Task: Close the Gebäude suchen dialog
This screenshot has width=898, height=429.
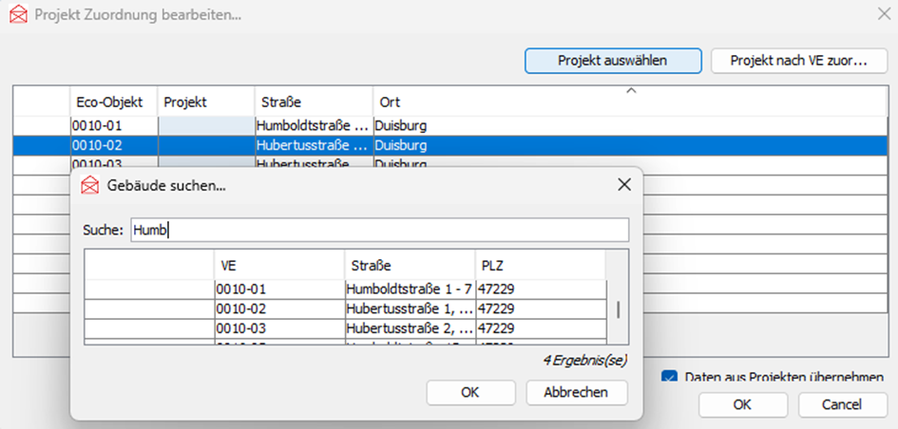Action: [624, 184]
